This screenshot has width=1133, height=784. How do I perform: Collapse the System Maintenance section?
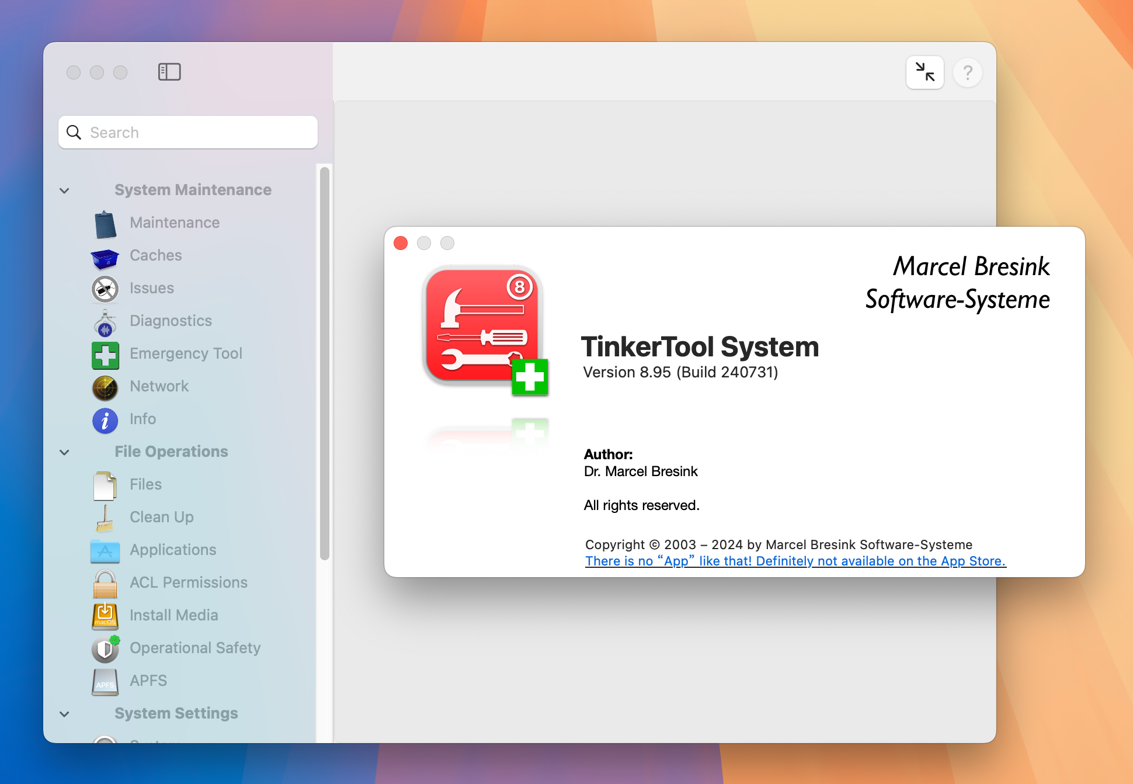tap(65, 190)
